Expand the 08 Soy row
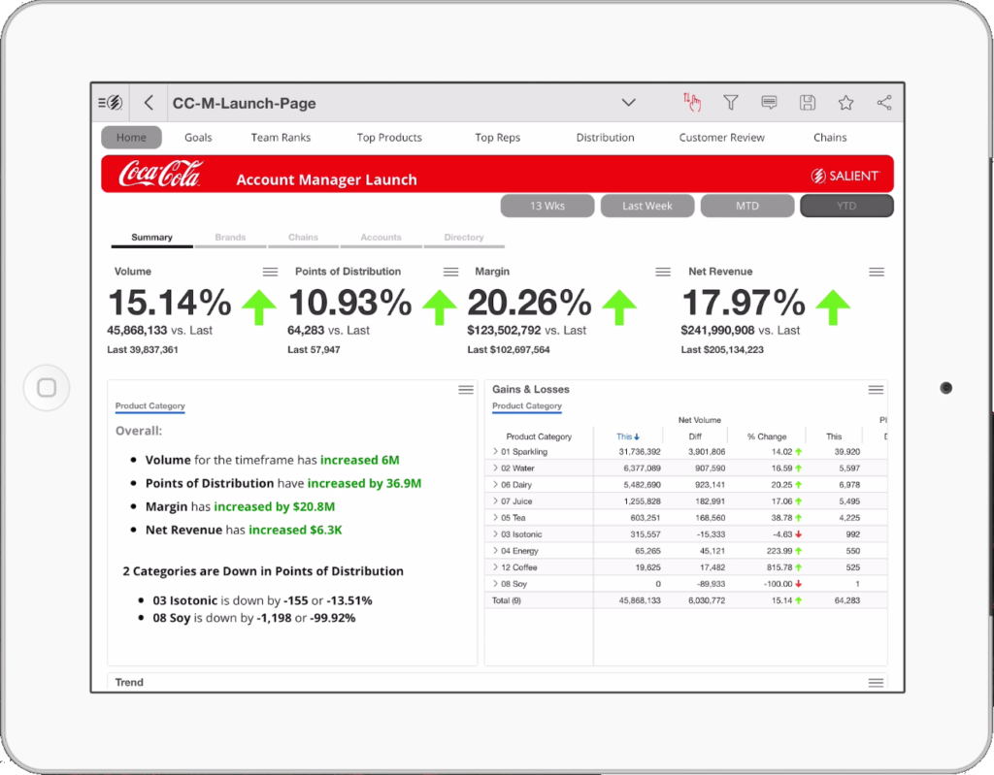Image resolution: width=994 pixels, height=775 pixels. click(x=495, y=584)
